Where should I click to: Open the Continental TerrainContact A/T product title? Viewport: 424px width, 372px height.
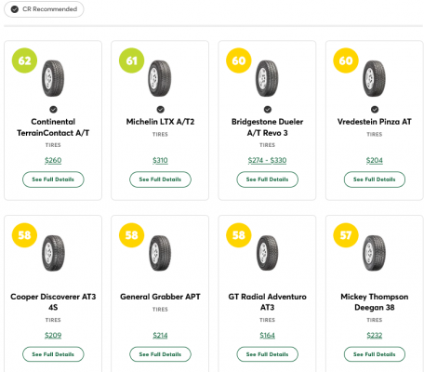click(x=53, y=127)
